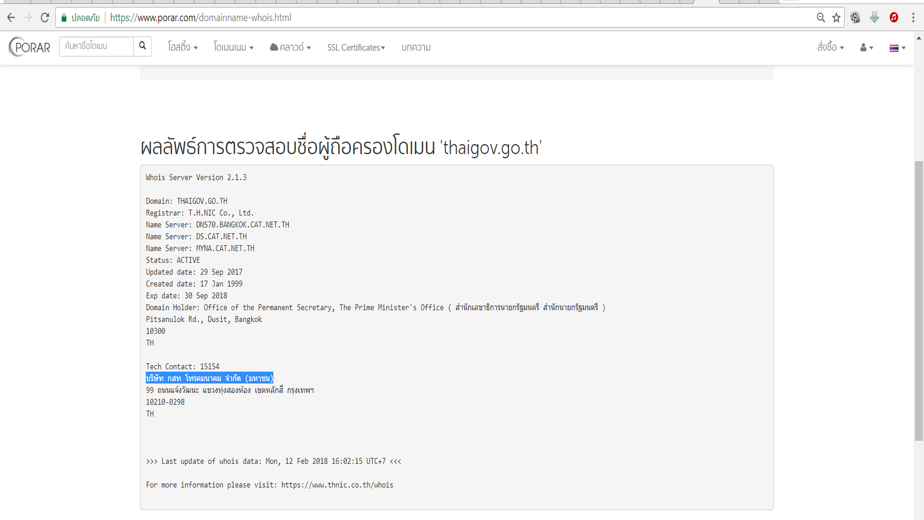The image size is (924, 520).
Task: Open the สั่งซื้อ order menu
Action: click(830, 47)
